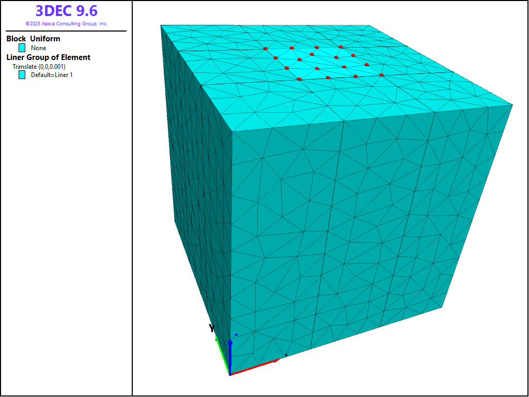Click the Y axis label
This screenshot has width=529, height=397.
click(212, 328)
